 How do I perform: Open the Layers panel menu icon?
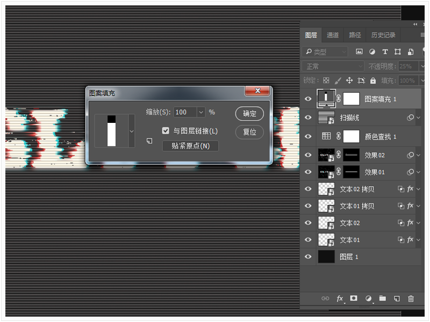click(x=422, y=35)
